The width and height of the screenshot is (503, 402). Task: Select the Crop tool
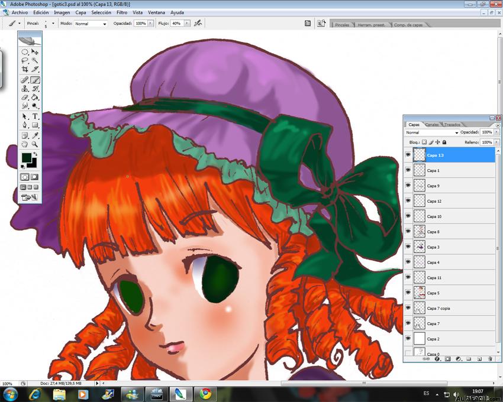coord(25,69)
